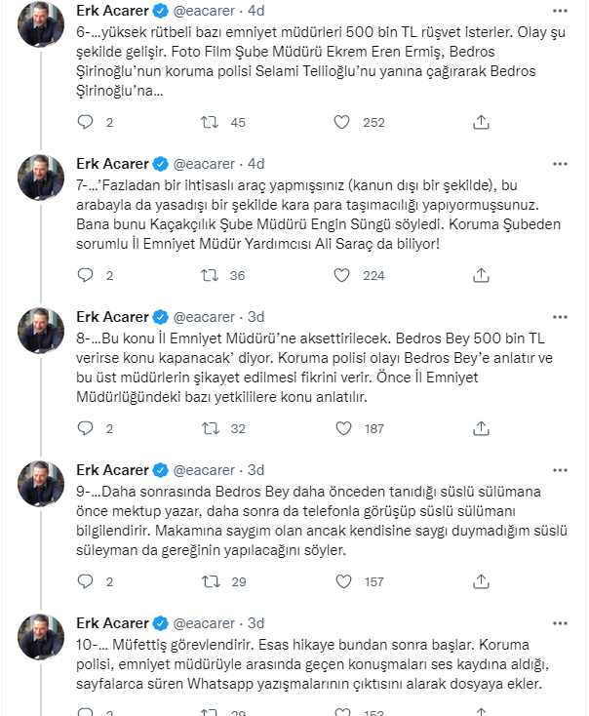Share the tweet starting with "6-...yüksek rütbeli"
589x716 pixels.
click(480, 122)
